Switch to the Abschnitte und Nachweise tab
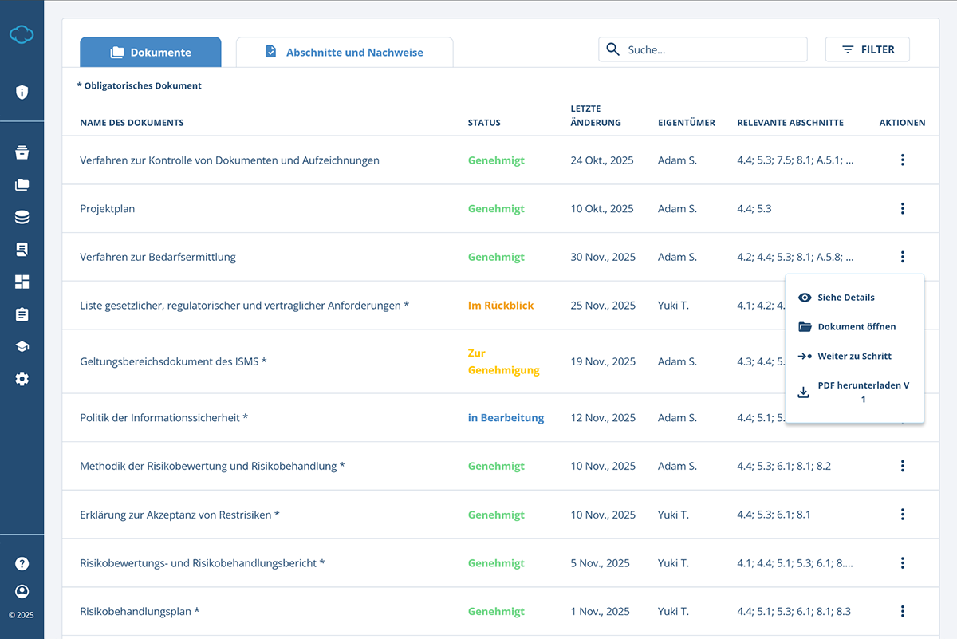 pos(345,53)
